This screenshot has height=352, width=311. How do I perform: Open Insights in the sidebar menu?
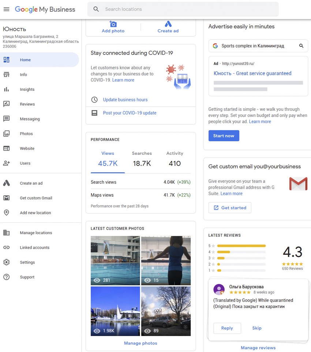point(40,89)
